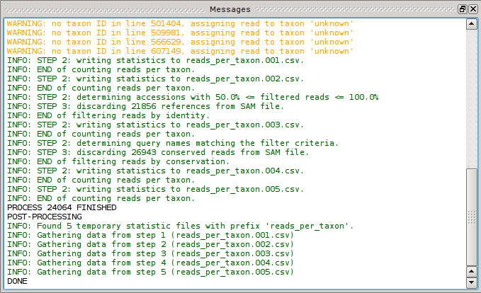Click the empty scrollbar track above thumb
This screenshot has height=293, width=481.
pyautogui.click(x=471, y=99)
